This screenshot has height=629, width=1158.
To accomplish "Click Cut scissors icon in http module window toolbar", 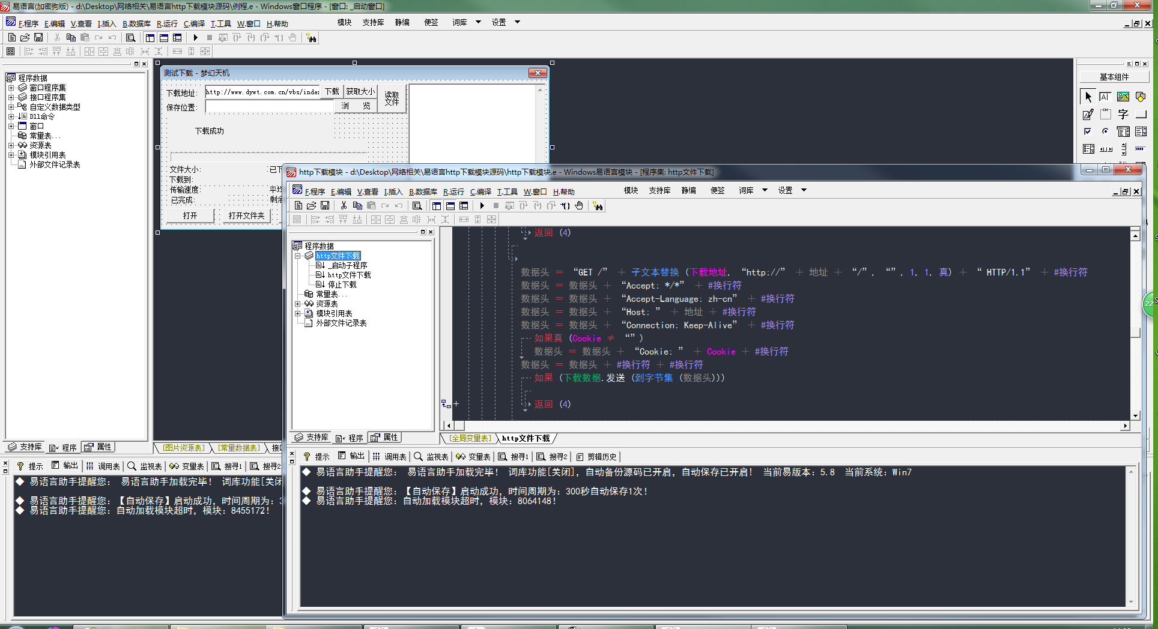I will click(344, 205).
